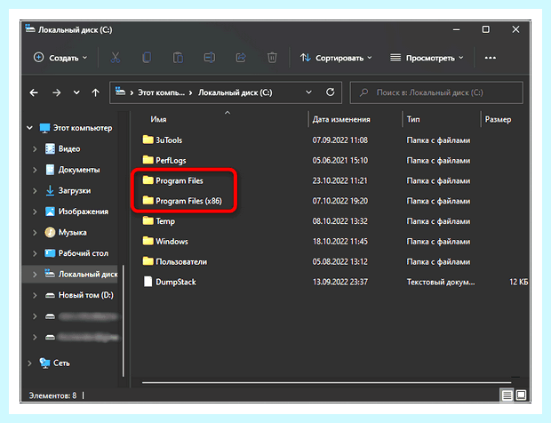Click the 3uTools folder icon
The height and width of the screenshot is (423, 551).
[x=148, y=140]
